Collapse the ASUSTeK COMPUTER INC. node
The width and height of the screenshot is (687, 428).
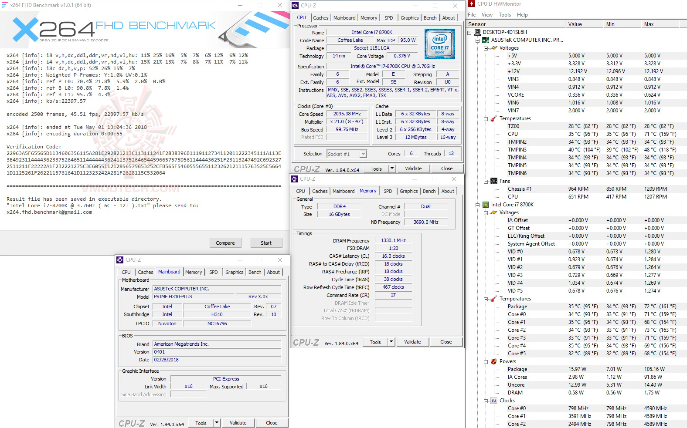pyautogui.click(x=478, y=40)
